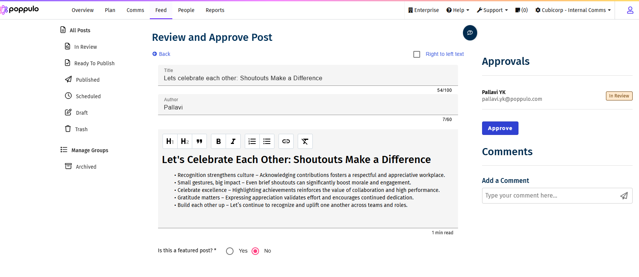Toggle italic text formatting

coord(233,141)
